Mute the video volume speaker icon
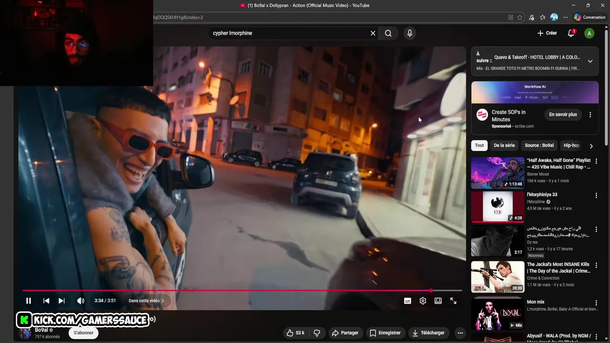This screenshot has height=343, width=610. 81,301
